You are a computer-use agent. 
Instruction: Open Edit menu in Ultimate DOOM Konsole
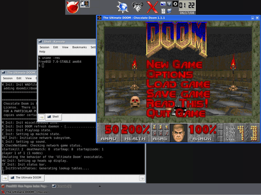tap(19, 78)
